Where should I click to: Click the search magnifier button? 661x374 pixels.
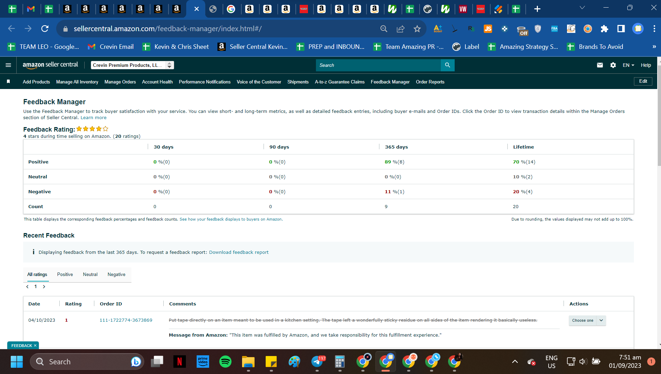click(x=447, y=65)
